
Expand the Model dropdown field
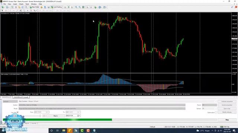[x=102, y=109]
